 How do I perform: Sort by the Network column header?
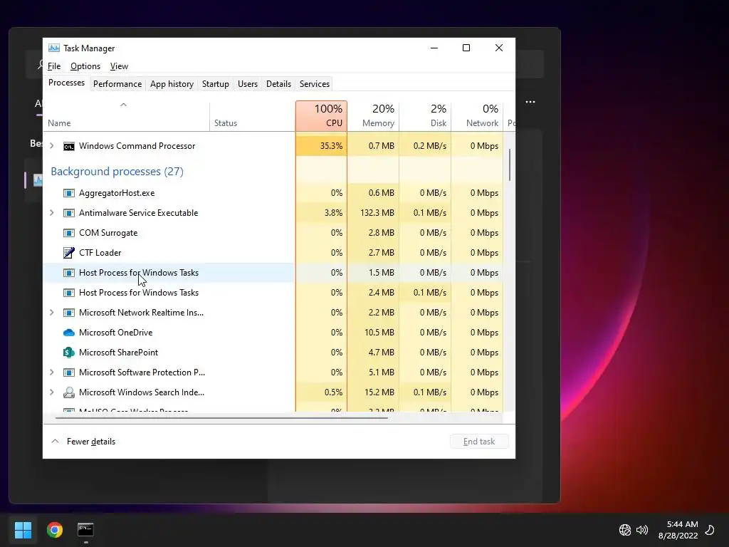[x=477, y=116]
